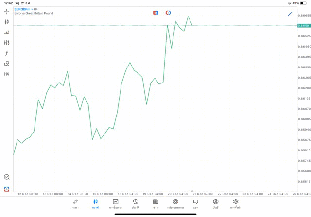This screenshot has width=311, height=217.
Task: Change the chart type in left toolbar
Action: point(6,22)
